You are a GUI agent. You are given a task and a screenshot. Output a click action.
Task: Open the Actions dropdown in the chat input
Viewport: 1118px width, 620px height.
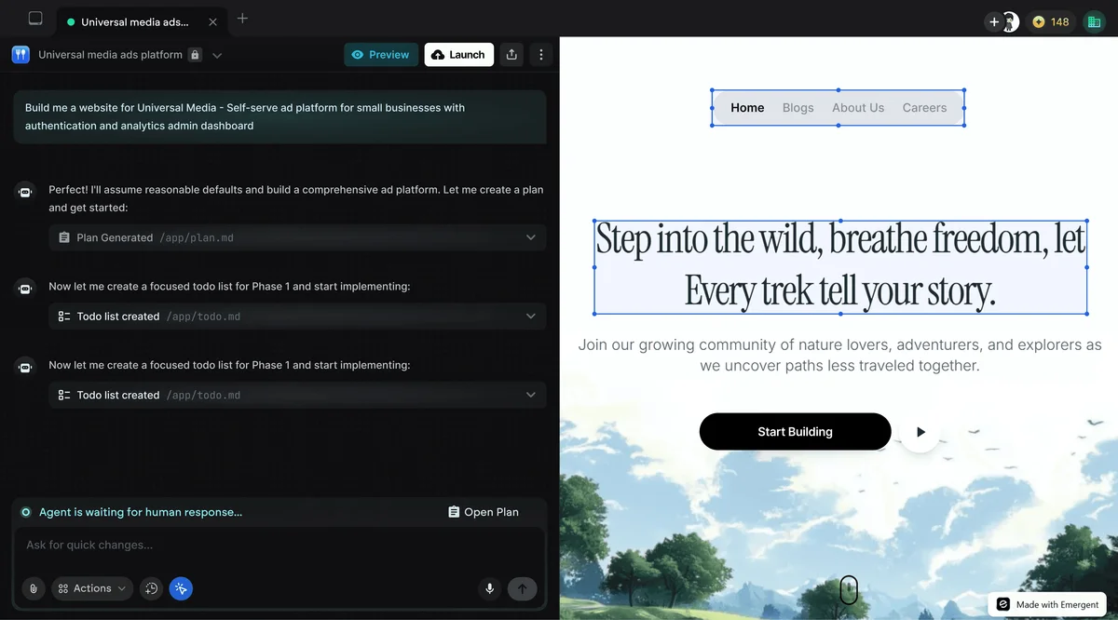click(91, 588)
